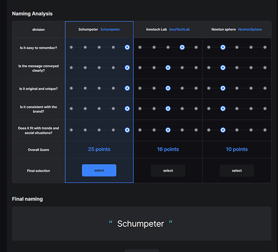Click the Final naming heading
Image resolution: width=278 pixels, height=252 pixels.
27,199
